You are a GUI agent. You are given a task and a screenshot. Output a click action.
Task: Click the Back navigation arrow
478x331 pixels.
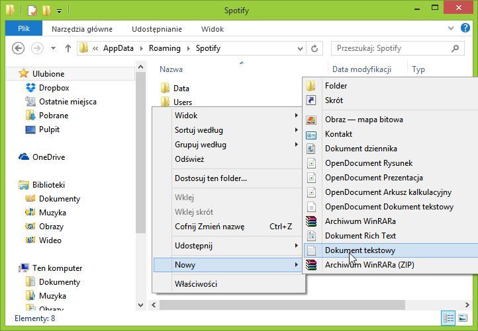[x=19, y=48]
